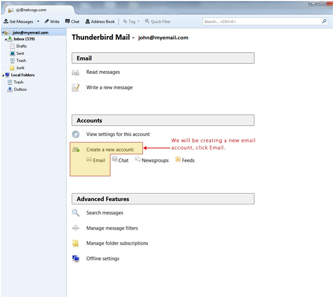The width and height of the screenshot is (334, 298).
Task: Click the Write pencil icon
Action: 47,22
